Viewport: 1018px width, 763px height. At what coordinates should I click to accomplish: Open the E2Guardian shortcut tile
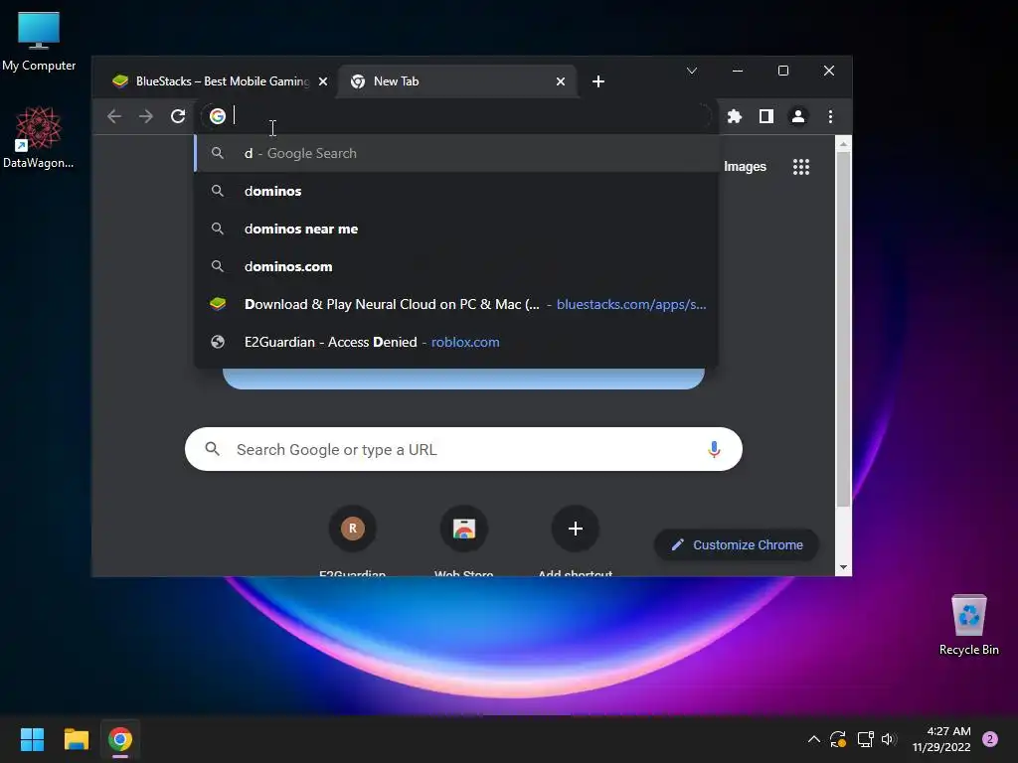[x=353, y=538]
